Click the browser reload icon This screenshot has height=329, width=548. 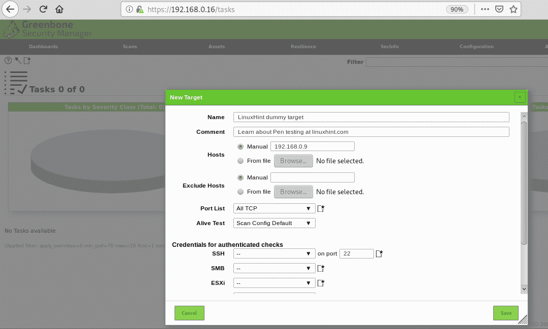43,9
